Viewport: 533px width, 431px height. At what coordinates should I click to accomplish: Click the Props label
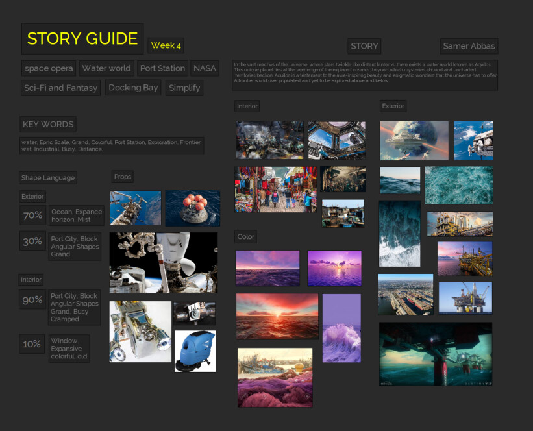click(122, 177)
